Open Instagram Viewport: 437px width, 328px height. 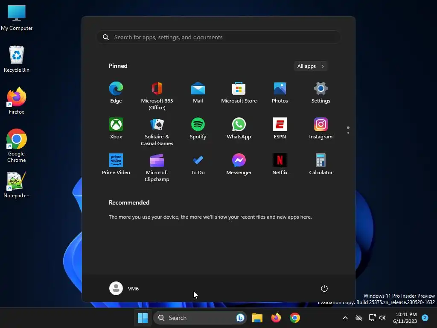pyautogui.click(x=321, y=129)
